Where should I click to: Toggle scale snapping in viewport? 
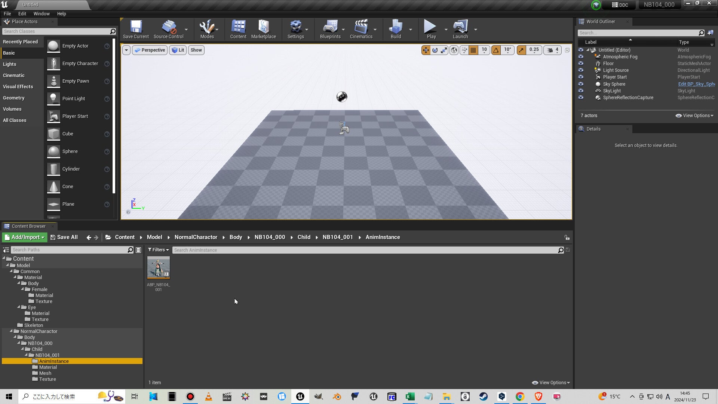click(521, 50)
